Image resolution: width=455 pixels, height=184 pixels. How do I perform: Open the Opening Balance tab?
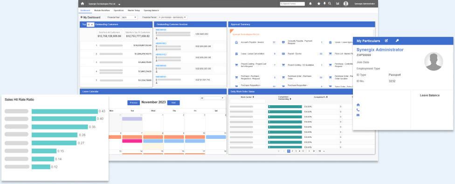(151, 10)
